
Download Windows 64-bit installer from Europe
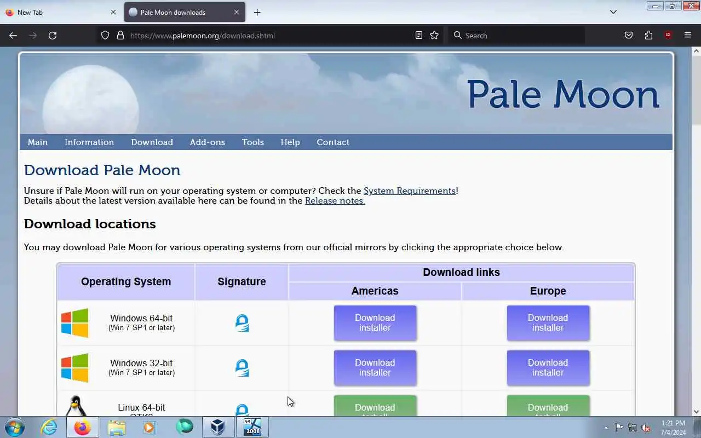point(548,323)
